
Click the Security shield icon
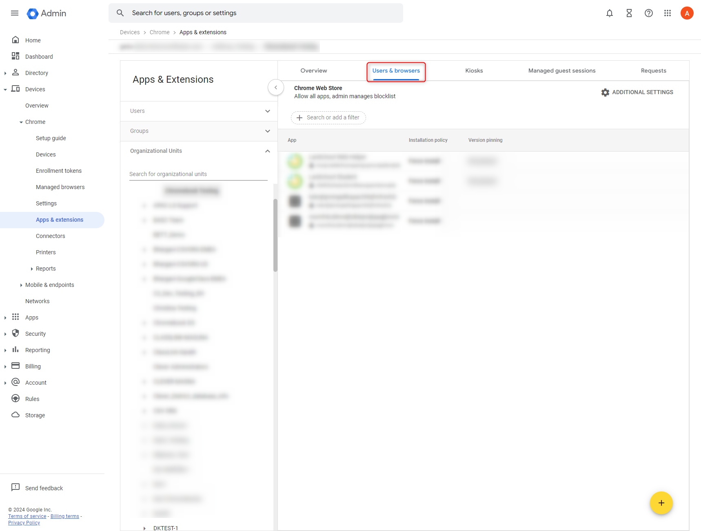pyautogui.click(x=16, y=333)
